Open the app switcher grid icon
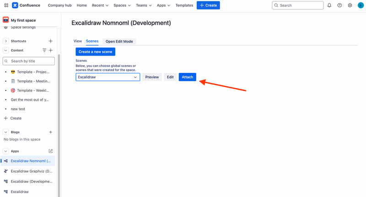This screenshot has height=197, width=366. tap(6, 5)
